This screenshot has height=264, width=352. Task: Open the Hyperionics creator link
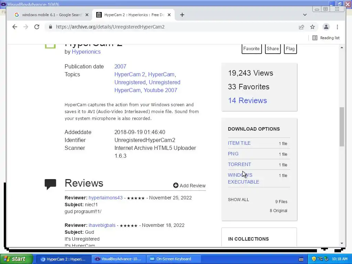(86, 52)
